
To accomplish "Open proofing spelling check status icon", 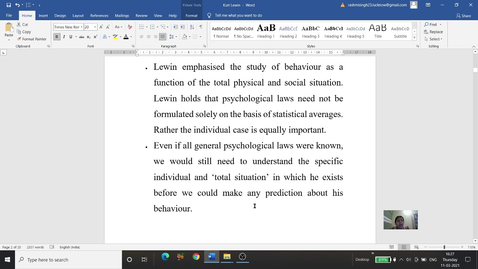I will click(52, 247).
